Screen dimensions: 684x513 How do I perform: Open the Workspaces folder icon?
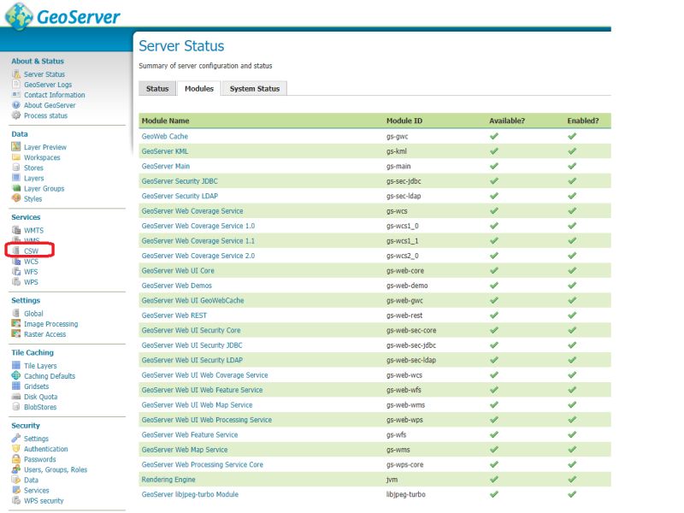point(15,157)
